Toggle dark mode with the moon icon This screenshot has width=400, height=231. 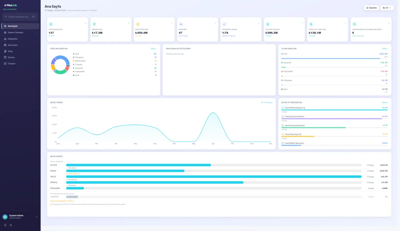[x=11, y=225]
